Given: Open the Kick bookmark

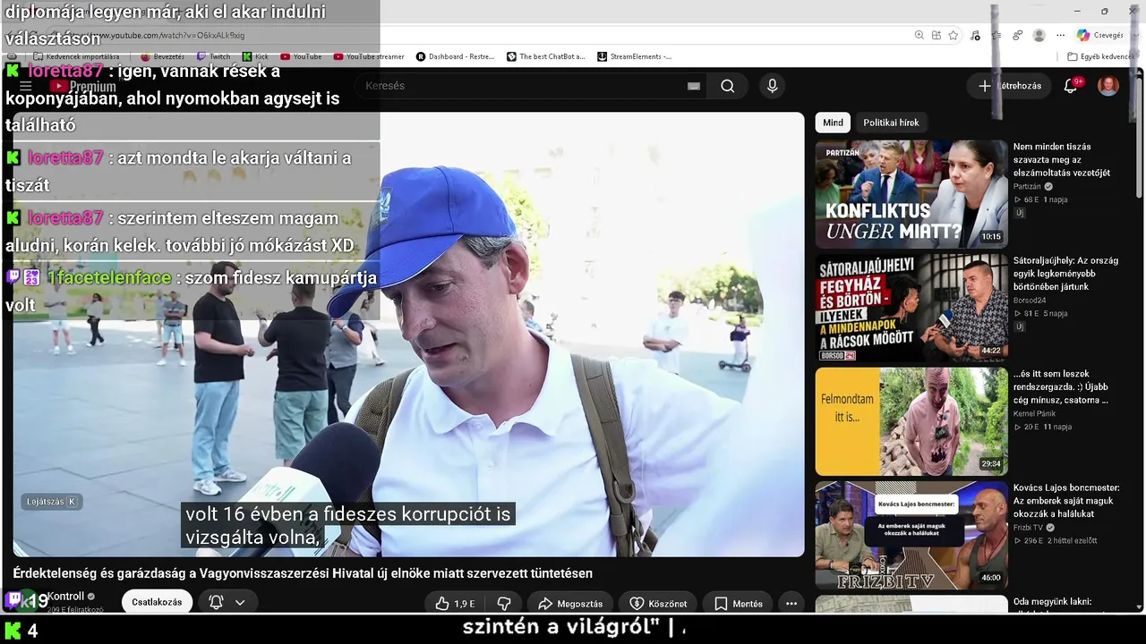Looking at the screenshot, I should [x=256, y=56].
